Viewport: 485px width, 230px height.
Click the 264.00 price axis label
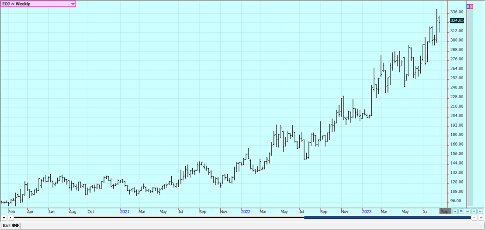pos(457,69)
